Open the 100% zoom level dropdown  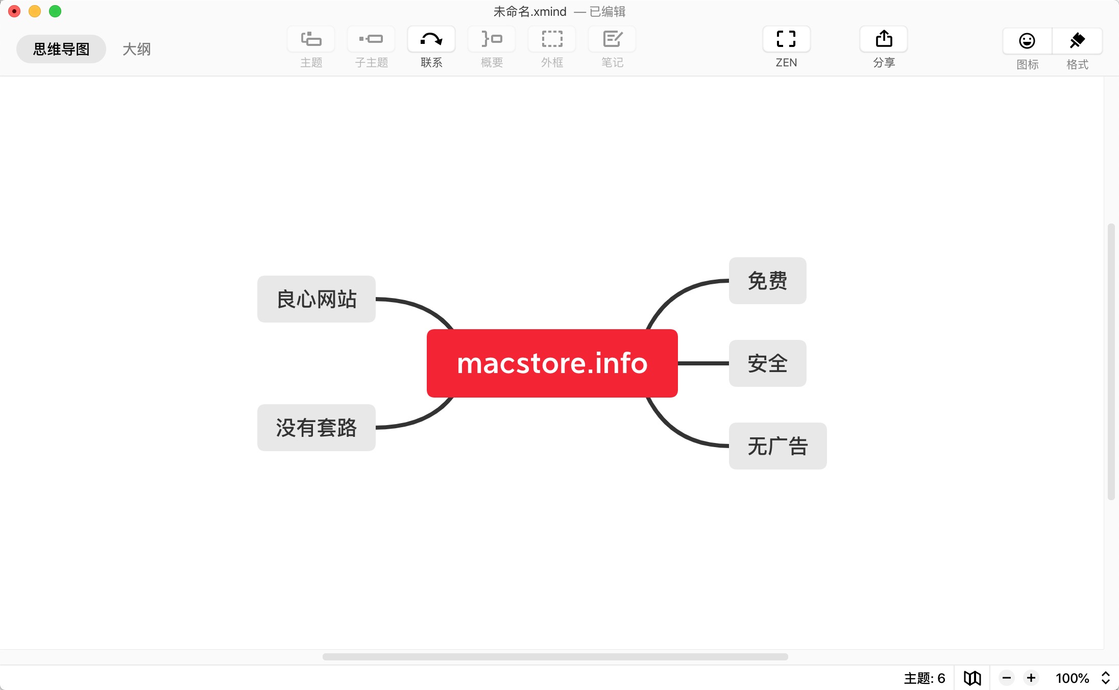[x=1083, y=678]
